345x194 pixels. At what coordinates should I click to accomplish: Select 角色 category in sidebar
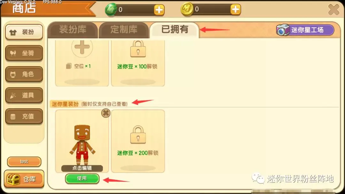24,74
